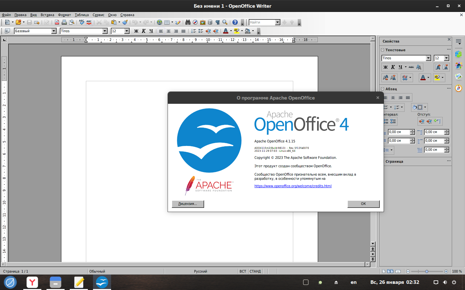Toggle Underline in the formatting toolbar
The height and width of the screenshot is (290, 465).
151,31
